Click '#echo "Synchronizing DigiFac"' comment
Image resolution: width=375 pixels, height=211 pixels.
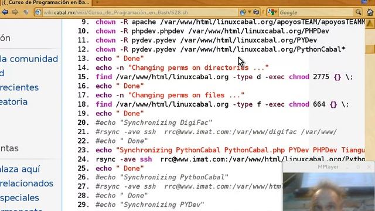pos(154,122)
